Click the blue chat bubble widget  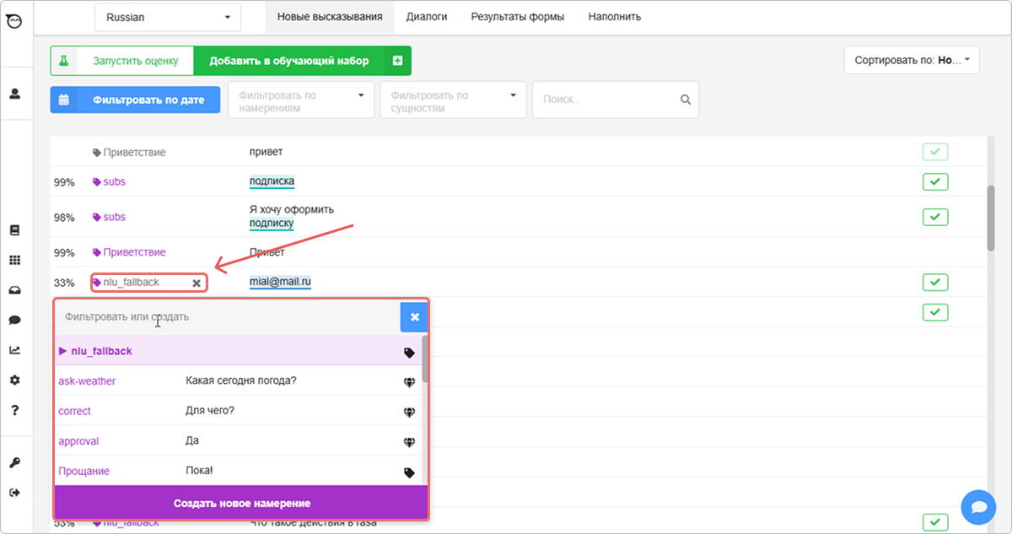tap(978, 507)
